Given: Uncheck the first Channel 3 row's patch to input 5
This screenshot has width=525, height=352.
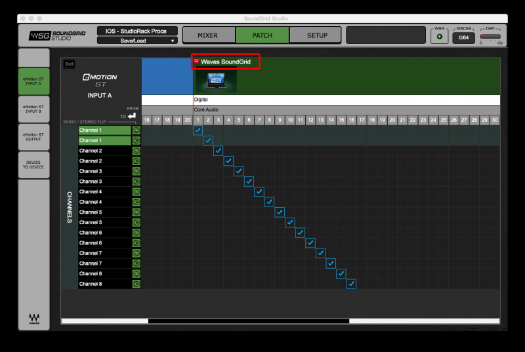Looking at the screenshot, I should pos(239,171).
